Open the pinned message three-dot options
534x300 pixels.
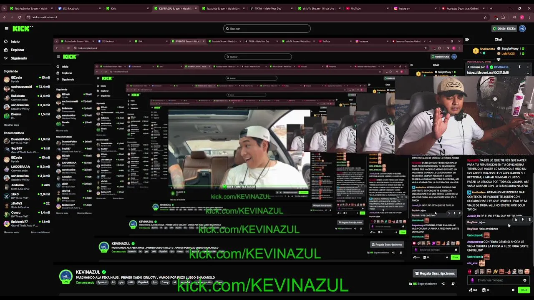pos(528,67)
